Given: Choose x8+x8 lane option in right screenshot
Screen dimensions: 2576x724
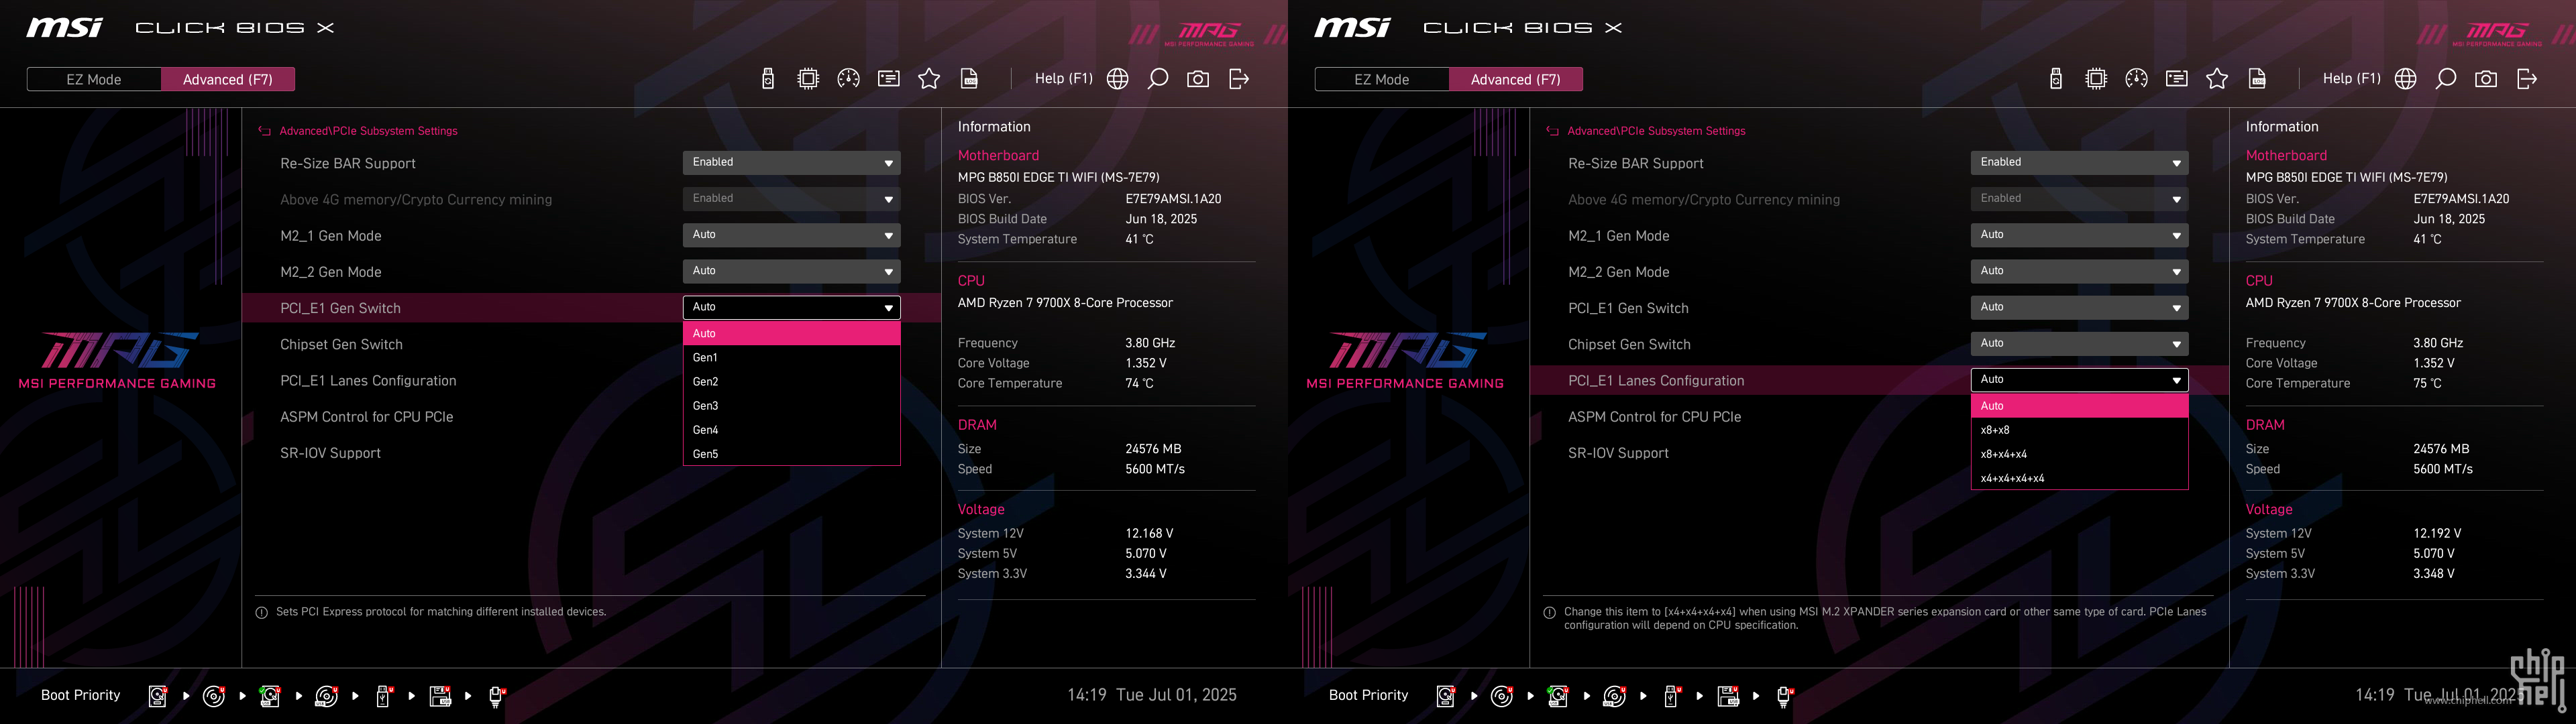Looking at the screenshot, I should [2079, 430].
